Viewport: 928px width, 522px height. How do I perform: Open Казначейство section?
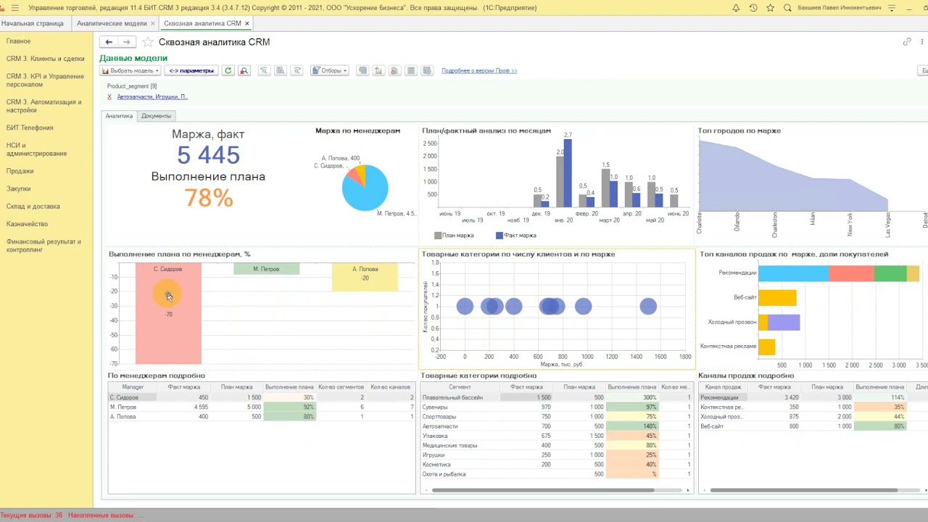click(27, 224)
